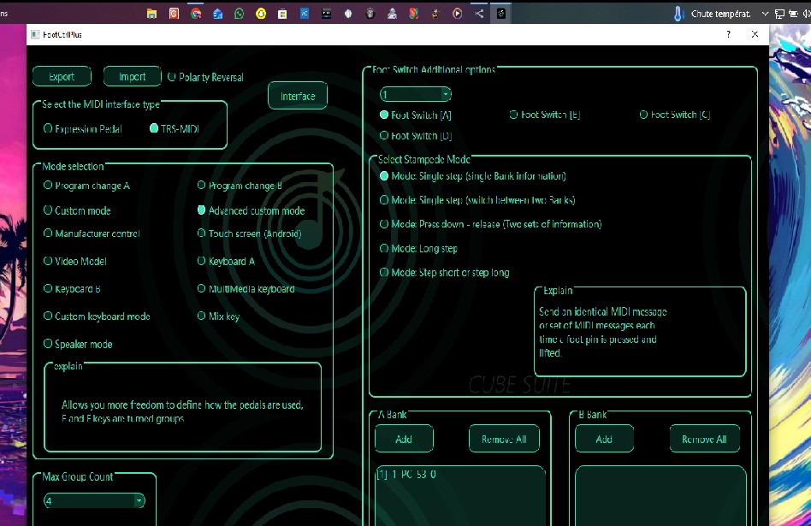Click Add in B Bank
The image size is (811, 526).
click(x=604, y=439)
